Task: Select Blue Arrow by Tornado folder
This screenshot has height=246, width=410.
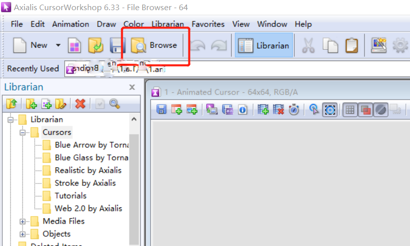Action: tap(92, 145)
